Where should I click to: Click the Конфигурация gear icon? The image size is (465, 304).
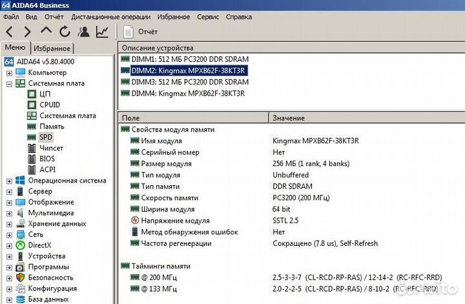(x=20, y=289)
